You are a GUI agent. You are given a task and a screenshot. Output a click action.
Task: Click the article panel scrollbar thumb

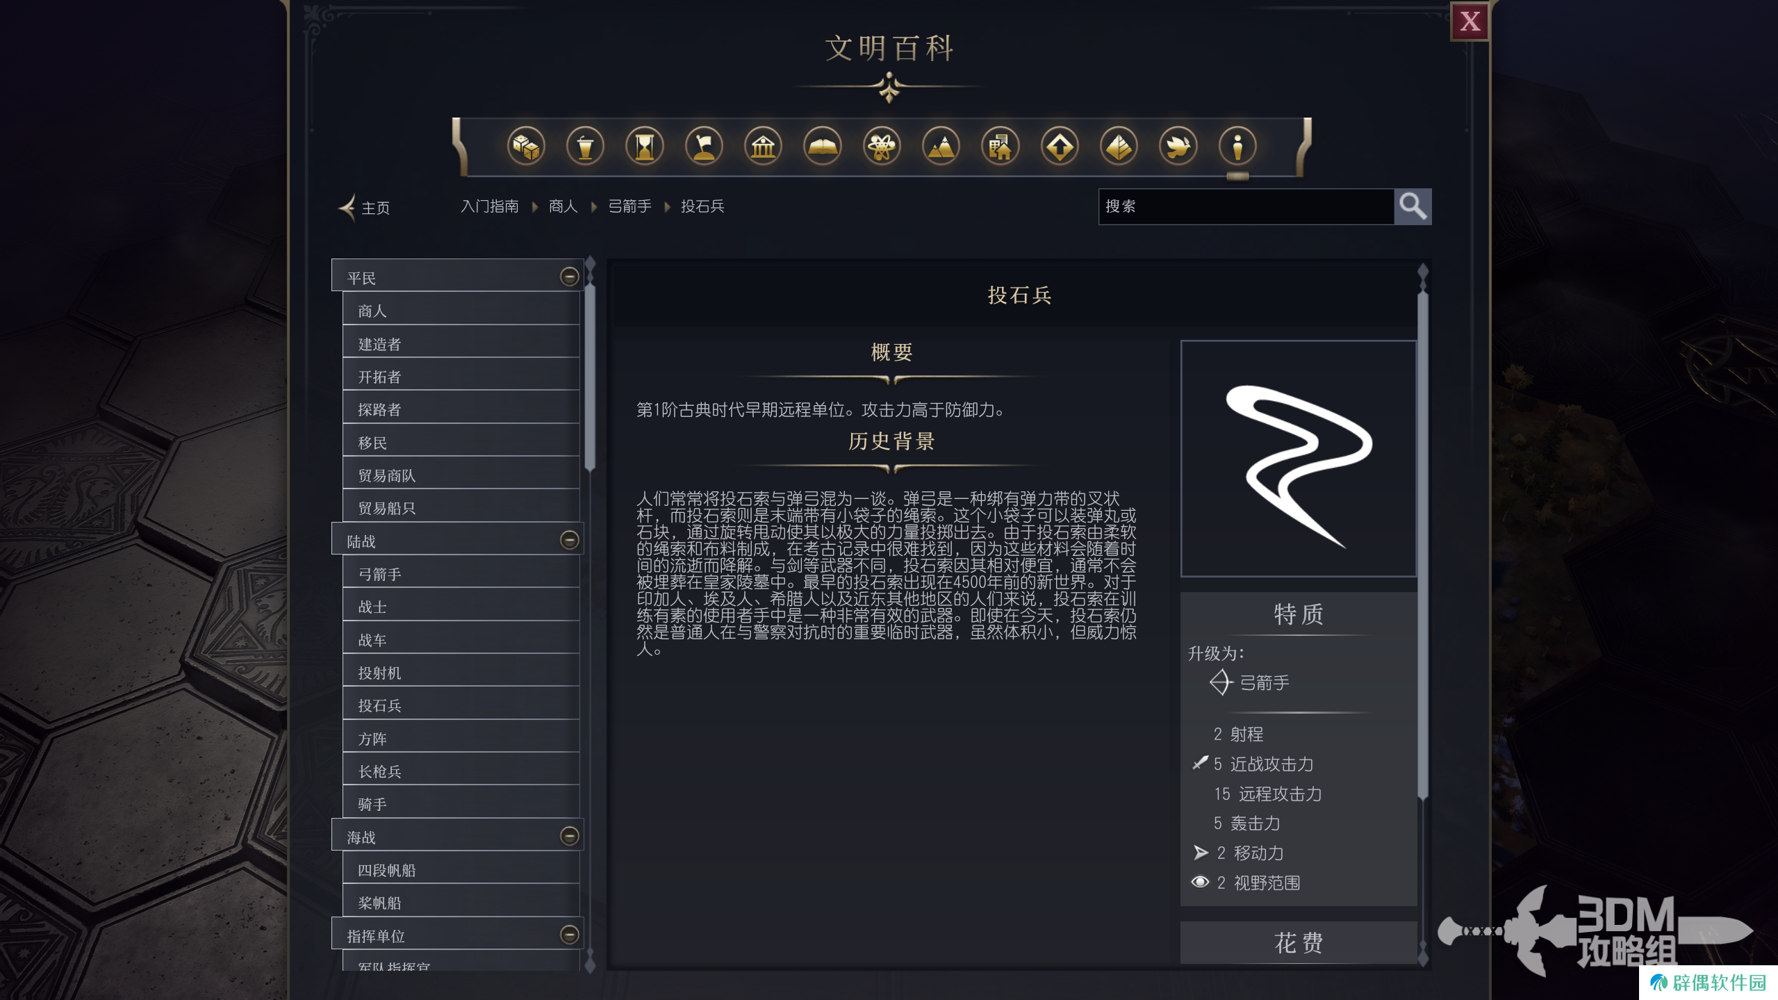(1422, 546)
